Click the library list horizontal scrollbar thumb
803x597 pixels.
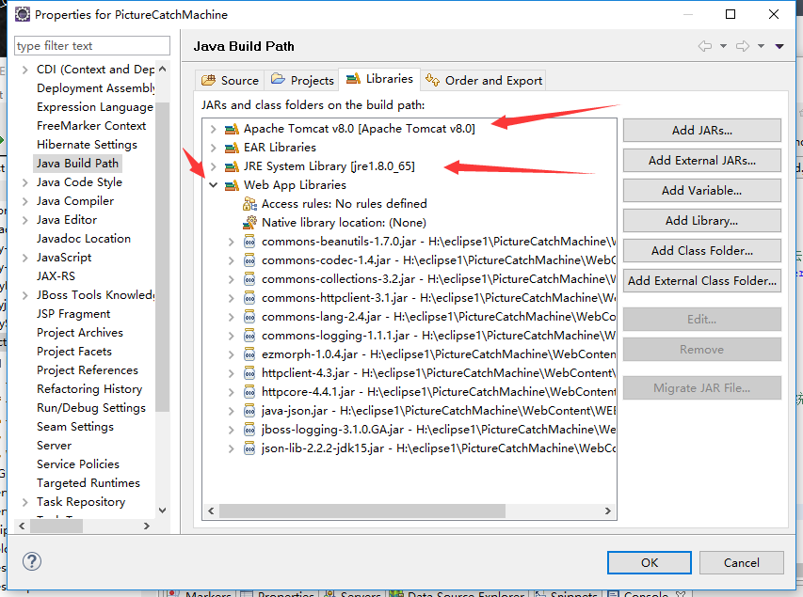tap(362, 511)
